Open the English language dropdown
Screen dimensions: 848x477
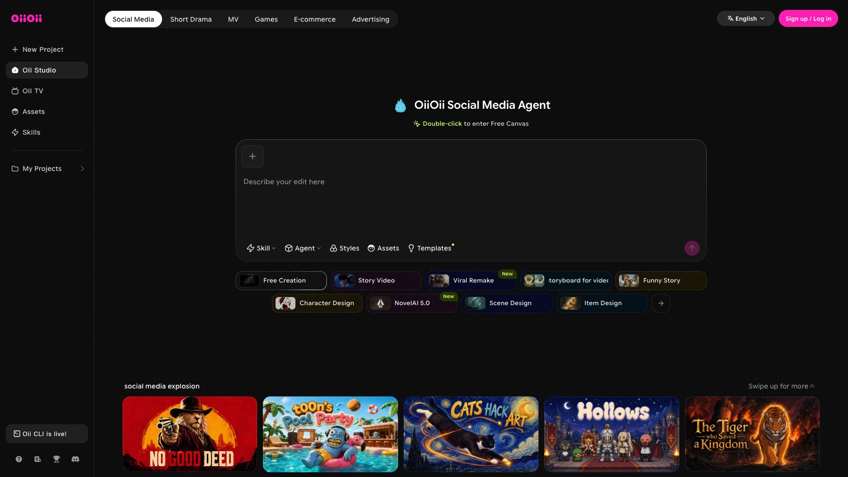click(x=746, y=18)
